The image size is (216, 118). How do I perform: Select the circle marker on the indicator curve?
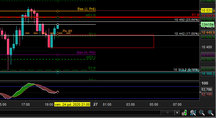pyautogui.click(x=58, y=92)
